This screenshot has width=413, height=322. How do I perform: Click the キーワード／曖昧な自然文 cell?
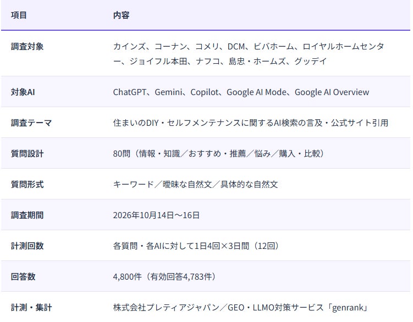pos(195,184)
